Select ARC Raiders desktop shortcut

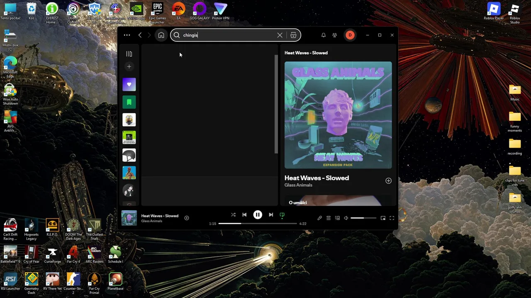point(94,255)
